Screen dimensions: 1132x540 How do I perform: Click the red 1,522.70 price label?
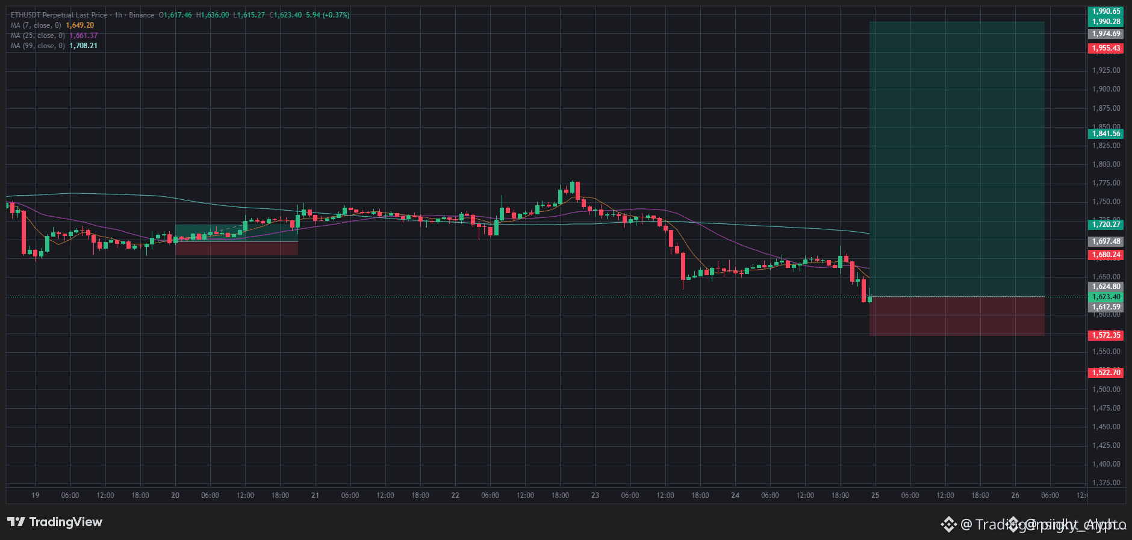coord(1106,373)
